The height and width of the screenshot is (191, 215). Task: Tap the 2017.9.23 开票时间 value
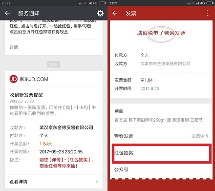150,88
